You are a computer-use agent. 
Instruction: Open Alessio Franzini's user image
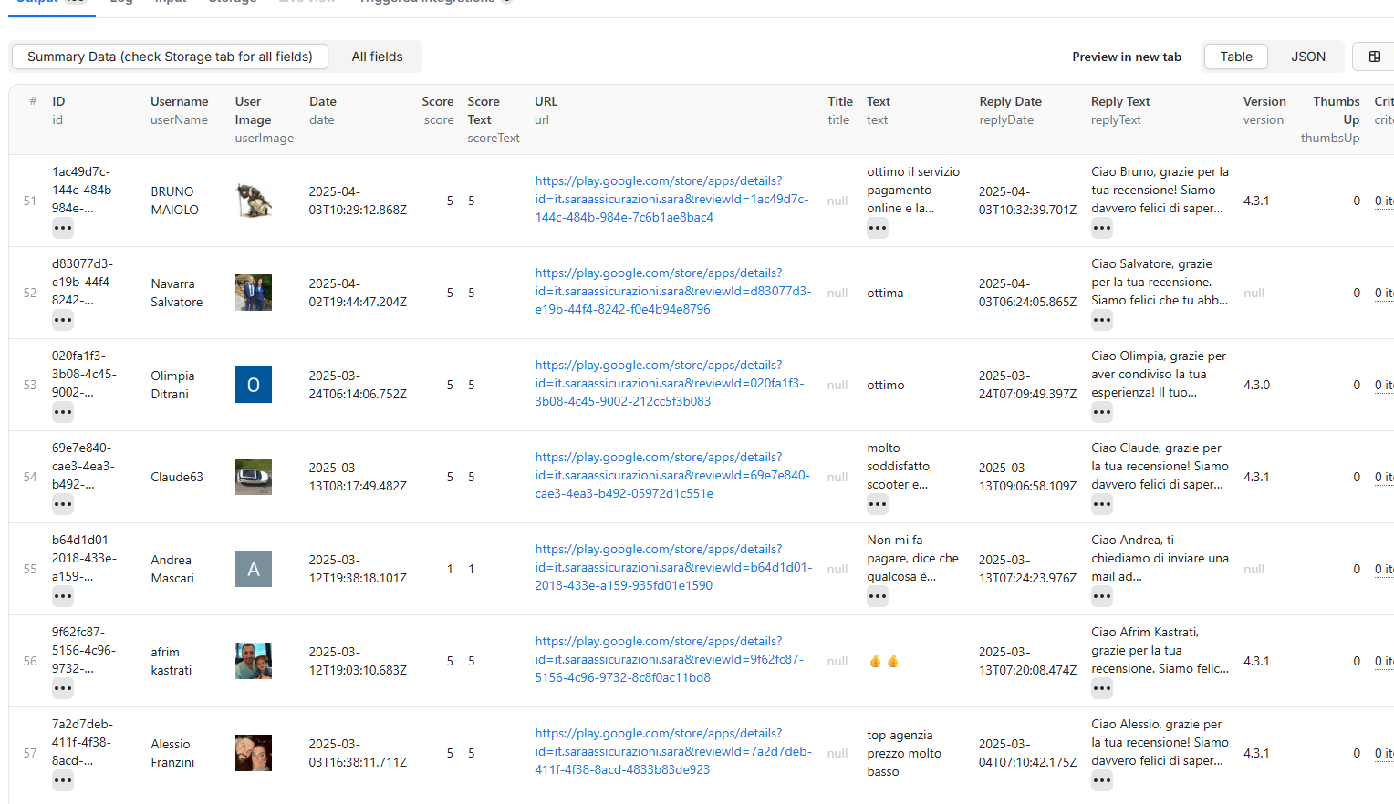(254, 753)
